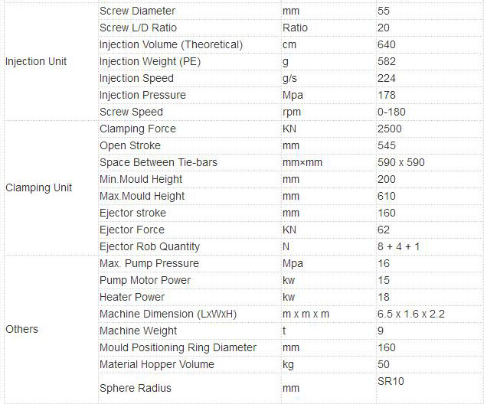487x404 pixels.
Task: Select the Ejector Rob Quantity label
Action: point(149,246)
